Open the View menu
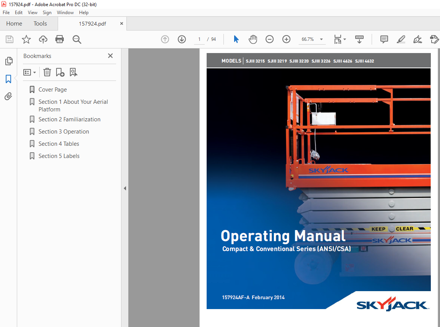The width and height of the screenshot is (440, 327). click(x=32, y=13)
